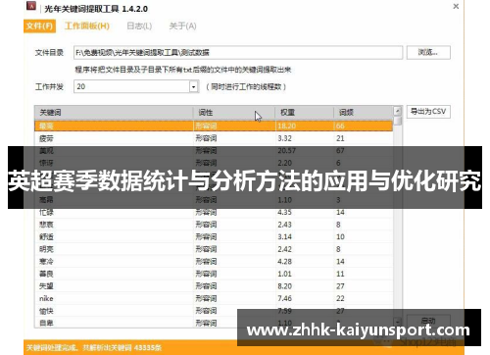Click the results list scrollbar thumb
490x355 pixels.
tap(397, 122)
